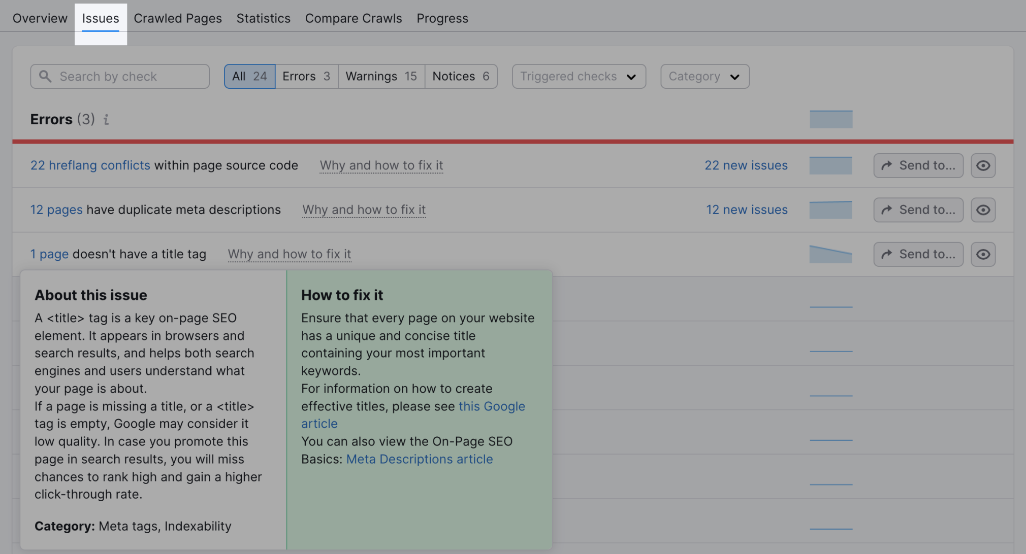Hide the hreflang conflicts check
1026x554 pixels.
[983, 165]
